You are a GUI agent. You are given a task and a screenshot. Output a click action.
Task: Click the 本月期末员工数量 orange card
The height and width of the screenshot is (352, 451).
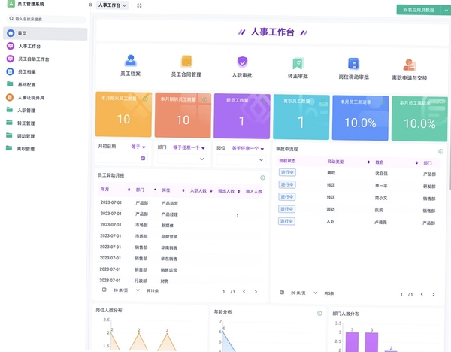[123, 114]
